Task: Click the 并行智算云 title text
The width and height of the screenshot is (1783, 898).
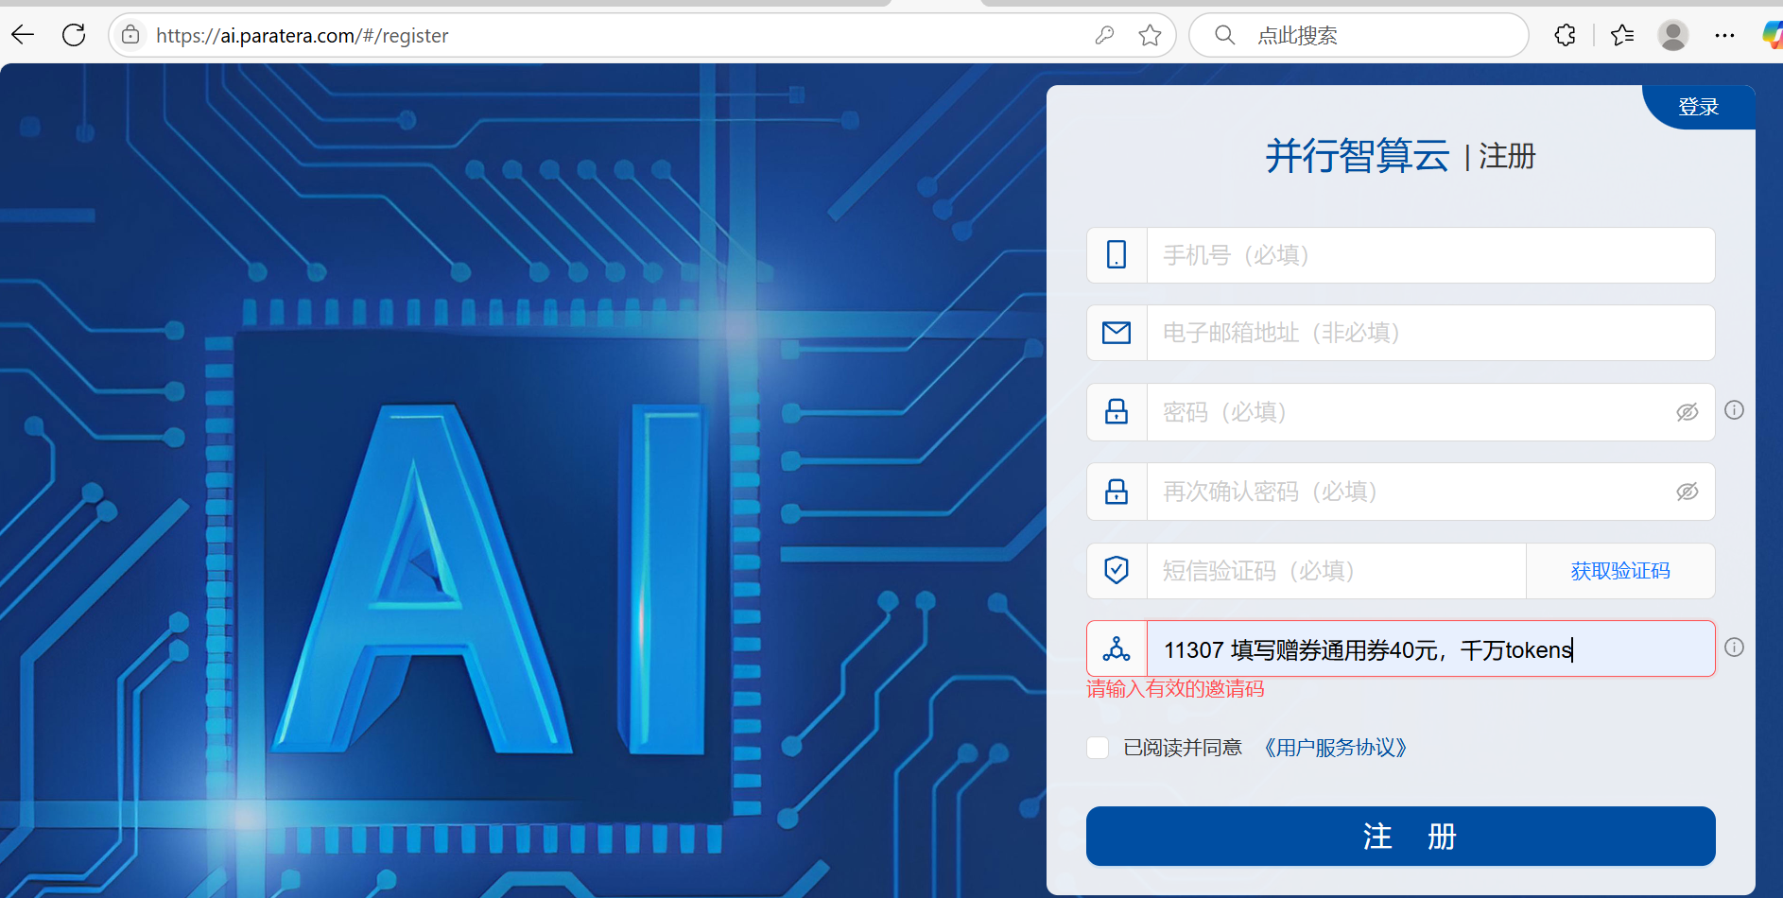Action: click(x=1357, y=155)
